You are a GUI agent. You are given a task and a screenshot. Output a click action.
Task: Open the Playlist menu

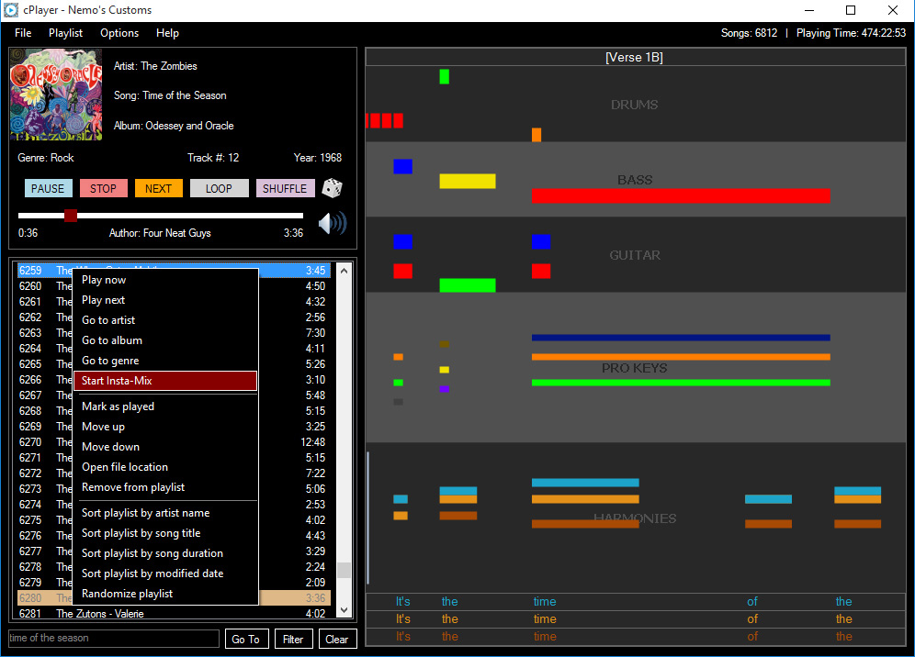65,33
